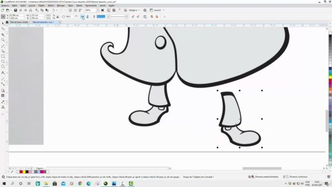
Task: Open the Arquivo menu
Action: [5, 6]
